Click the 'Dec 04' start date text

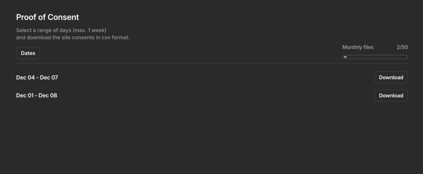(x=25, y=77)
